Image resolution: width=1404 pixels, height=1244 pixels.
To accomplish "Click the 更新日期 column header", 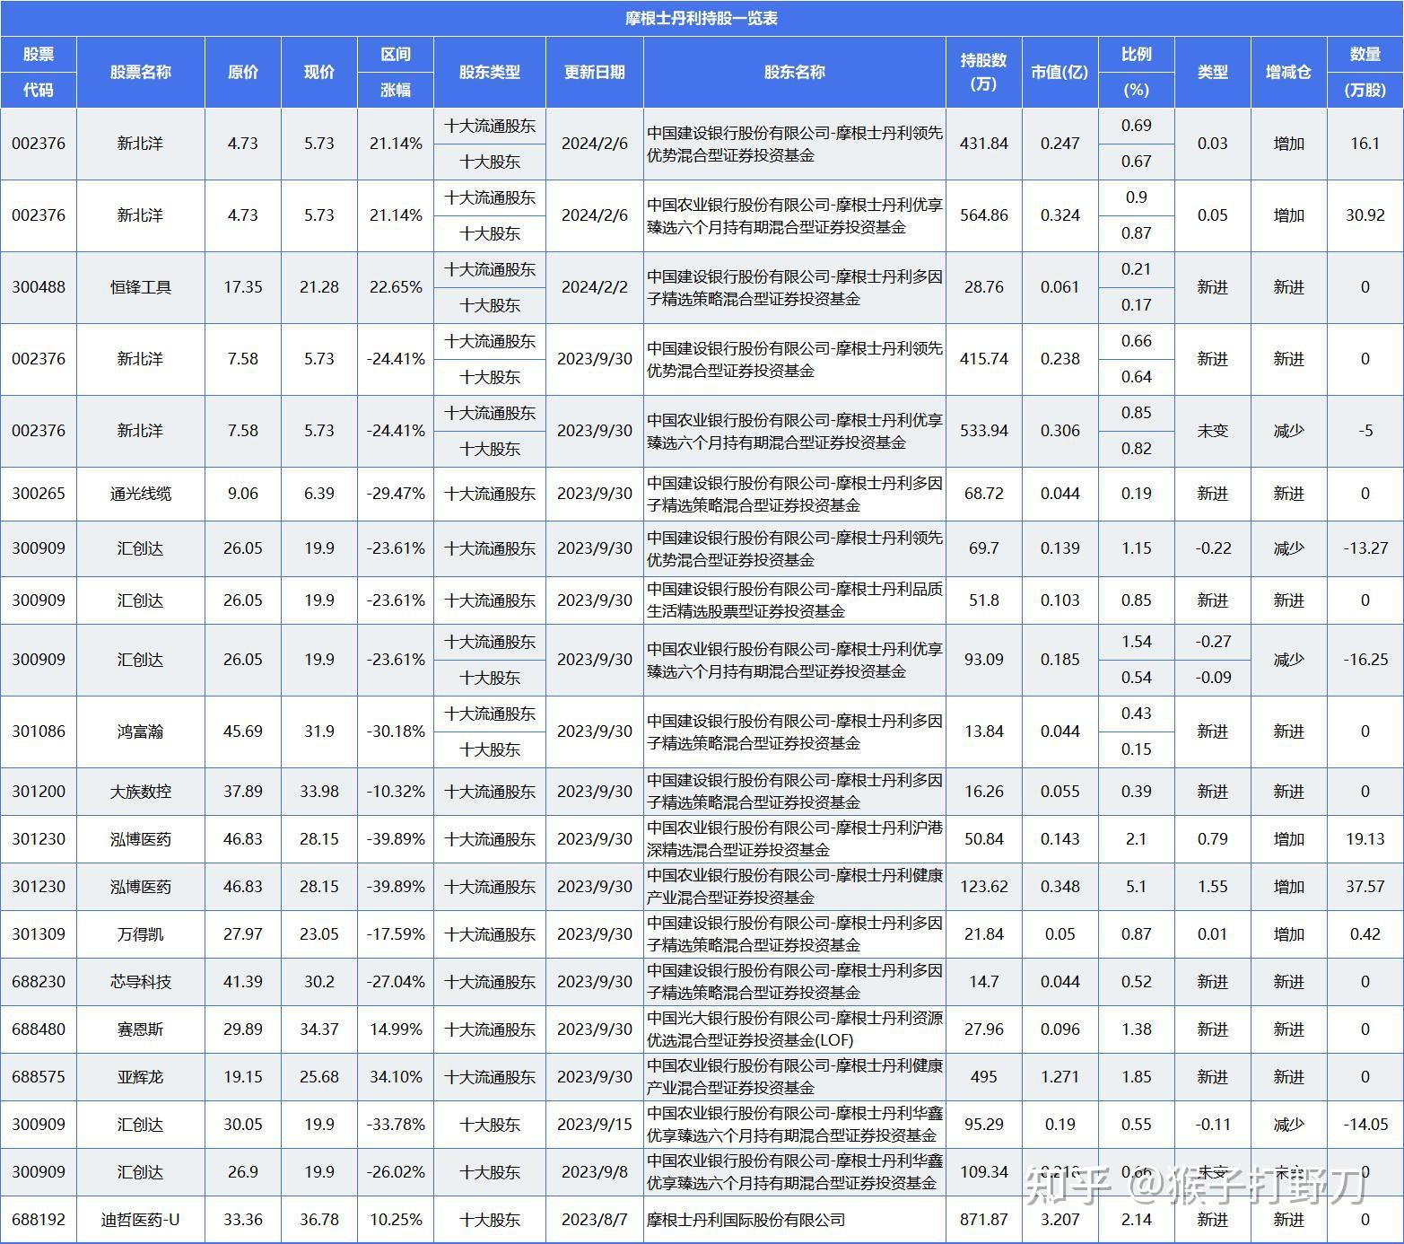I will click(594, 72).
